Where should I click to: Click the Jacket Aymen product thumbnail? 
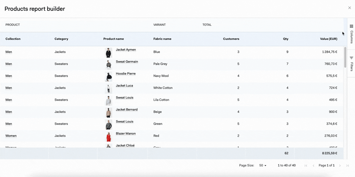pos(109,53)
